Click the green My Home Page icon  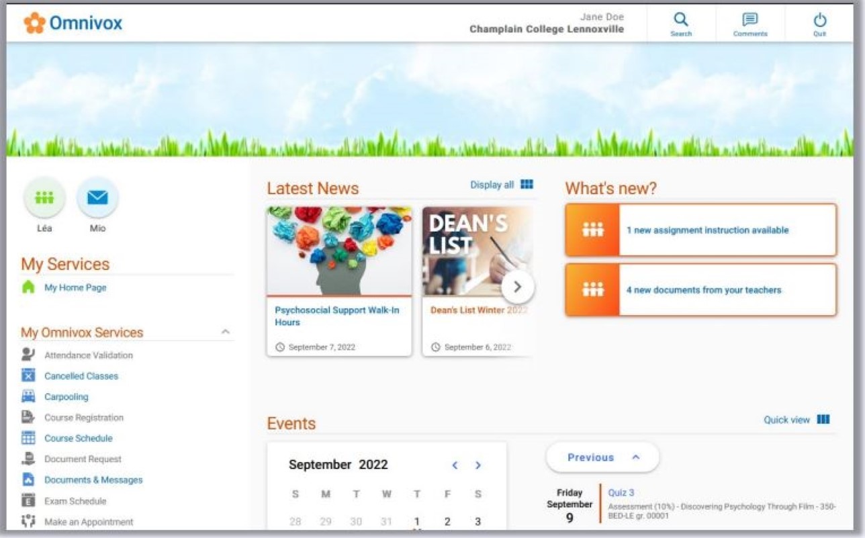click(x=28, y=287)
